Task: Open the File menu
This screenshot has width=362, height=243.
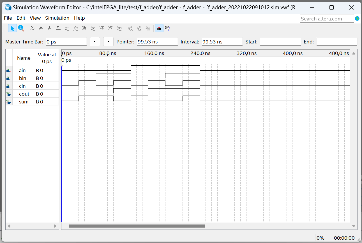Action: [8, 18]
